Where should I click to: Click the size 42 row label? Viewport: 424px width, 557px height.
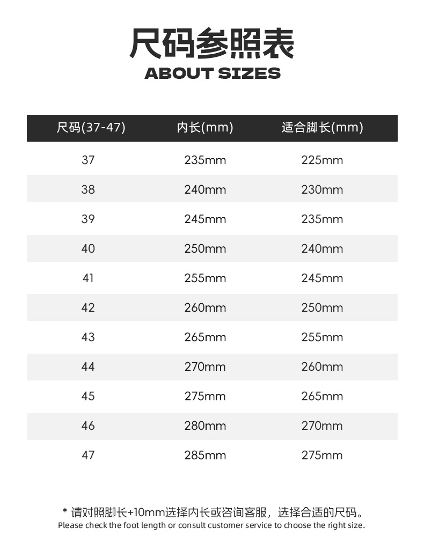coord(88,307)
